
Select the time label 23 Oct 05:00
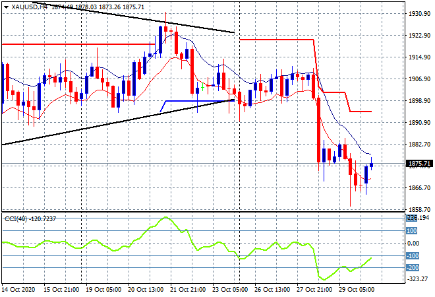(x=230, y=290)
